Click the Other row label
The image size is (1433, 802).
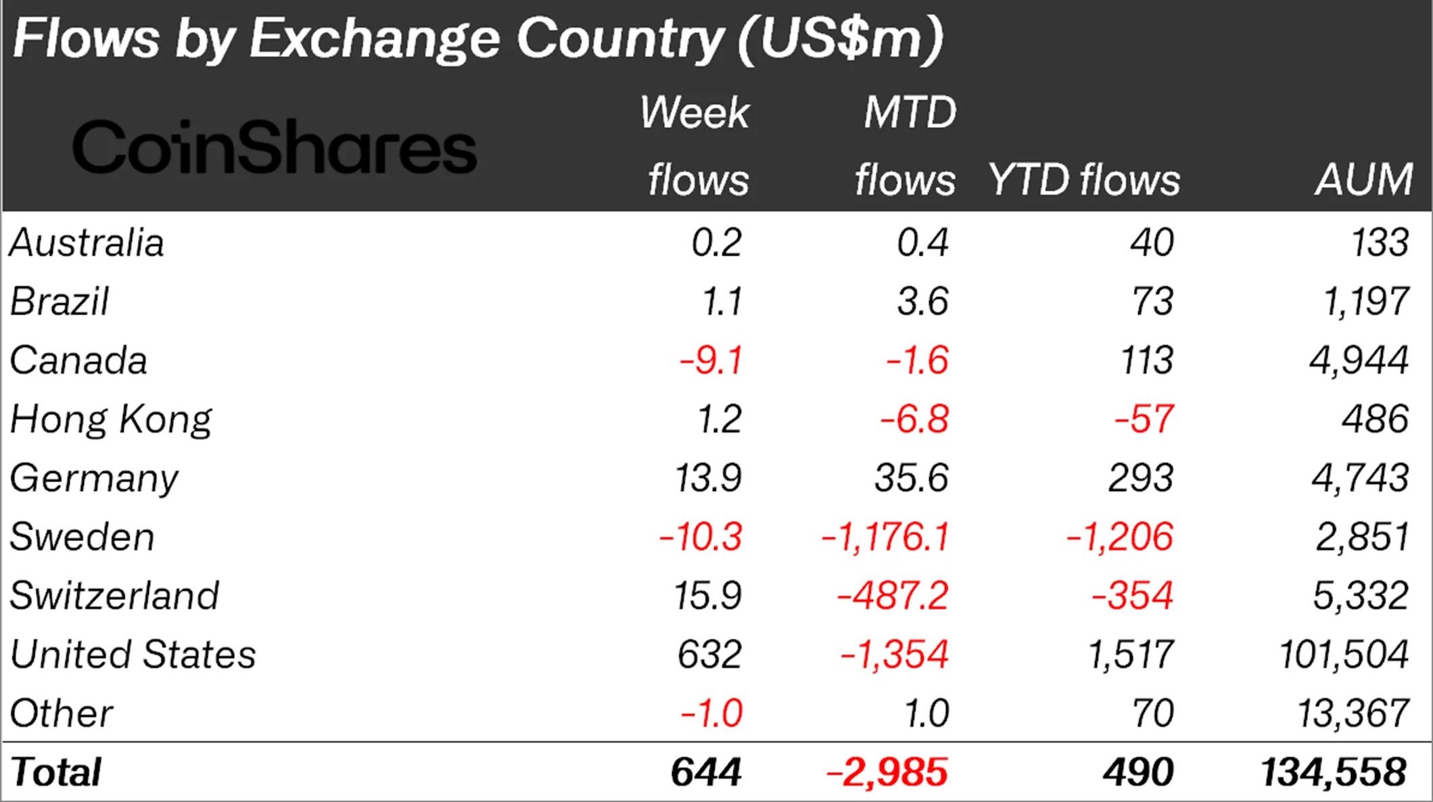pyautogui.click(x=62, y=713)
